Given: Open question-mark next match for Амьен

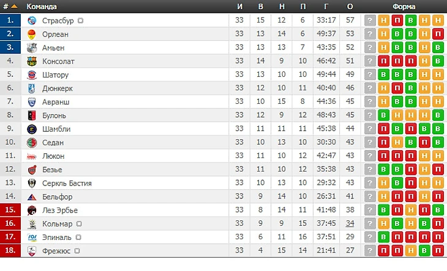Looking at the screenshot, I should click(x=370, y=48).
